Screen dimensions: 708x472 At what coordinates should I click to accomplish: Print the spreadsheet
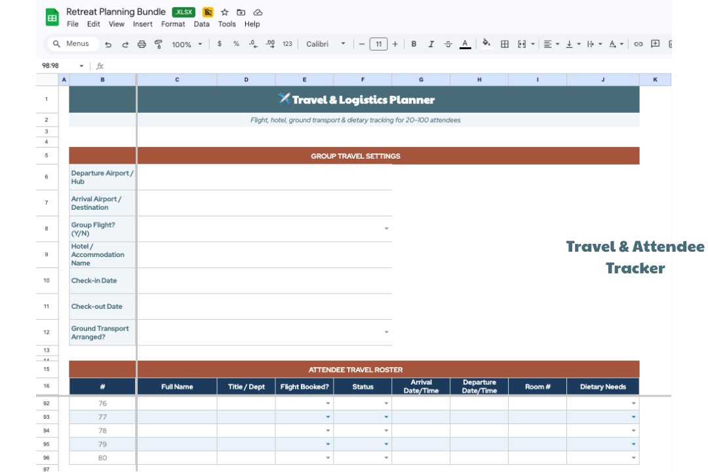[141, 44]
